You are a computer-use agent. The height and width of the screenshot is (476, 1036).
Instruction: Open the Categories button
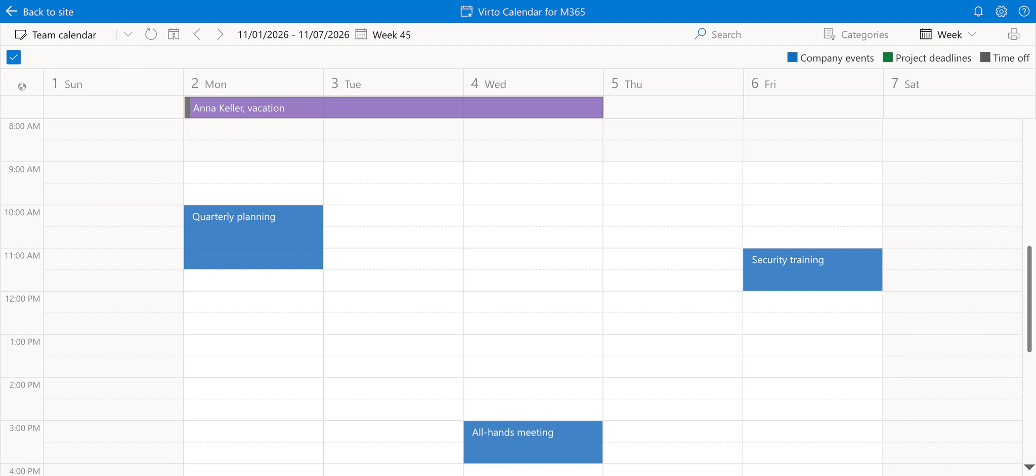tap(856, 34)
